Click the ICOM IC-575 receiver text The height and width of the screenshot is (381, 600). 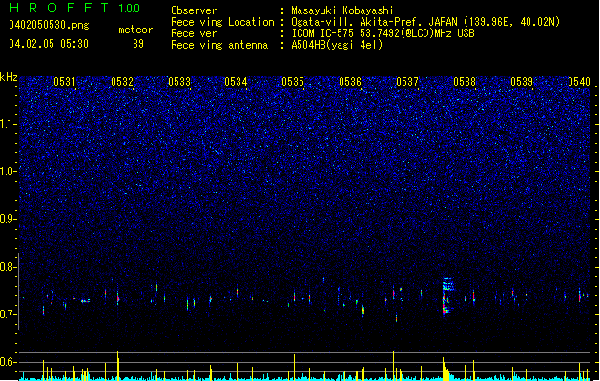(x=383, y=33)
